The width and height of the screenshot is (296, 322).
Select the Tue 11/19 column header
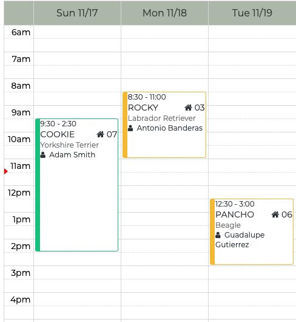(x=252, y=13)
